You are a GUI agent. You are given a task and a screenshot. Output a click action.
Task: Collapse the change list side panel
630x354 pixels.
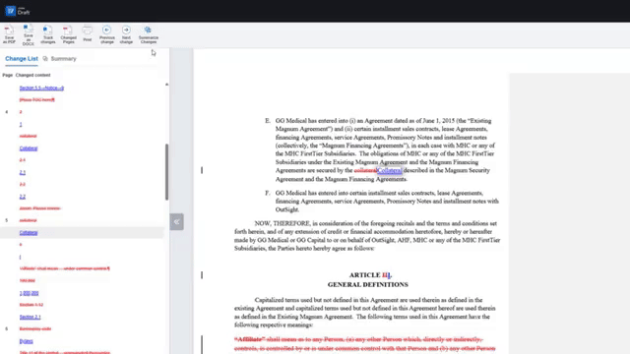click(176, 221)
